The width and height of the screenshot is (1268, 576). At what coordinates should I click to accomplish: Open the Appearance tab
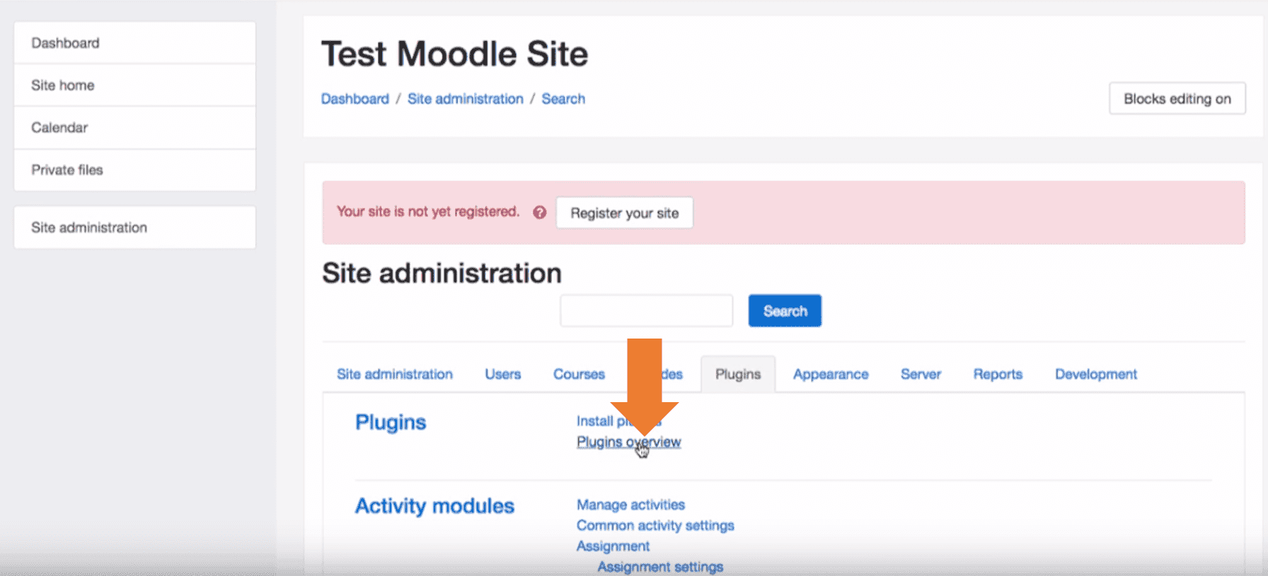click(x=831, y=374)
